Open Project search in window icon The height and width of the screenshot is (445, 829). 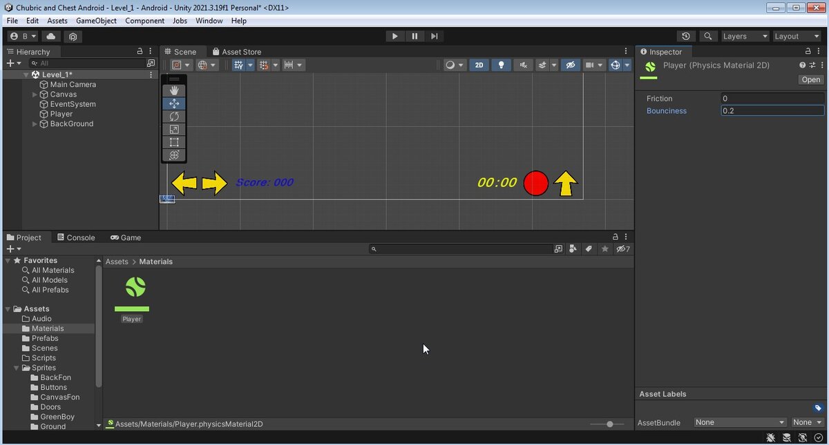coord(558,249)
